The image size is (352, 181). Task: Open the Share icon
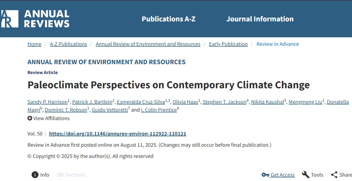[334, 175]
